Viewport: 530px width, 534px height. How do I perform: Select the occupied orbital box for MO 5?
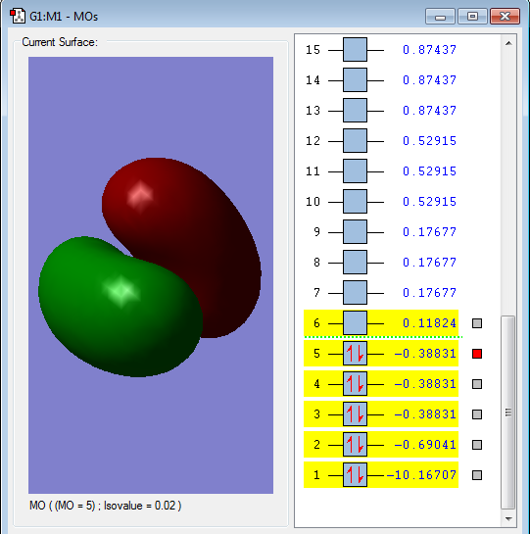click(355, 354)
